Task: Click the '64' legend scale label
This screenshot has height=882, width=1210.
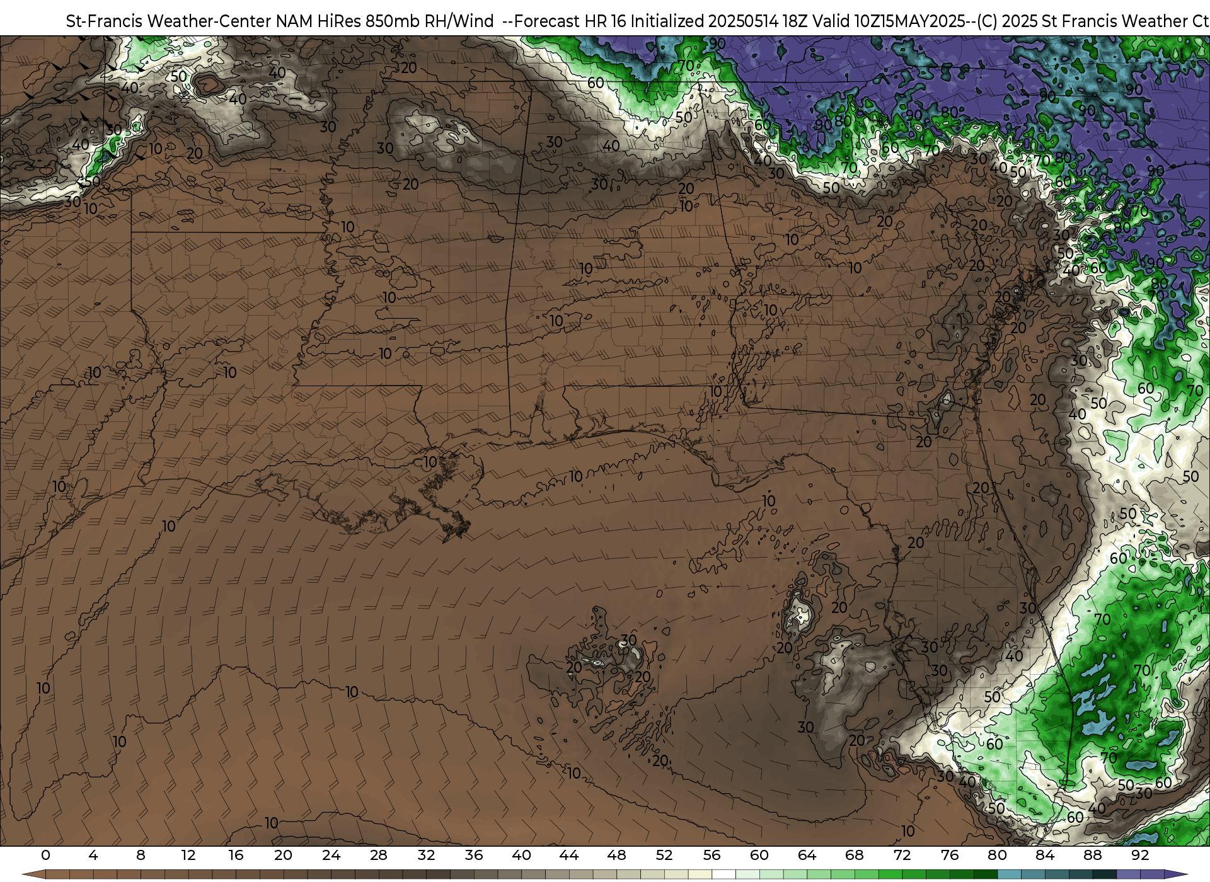Action: [807, 855]
